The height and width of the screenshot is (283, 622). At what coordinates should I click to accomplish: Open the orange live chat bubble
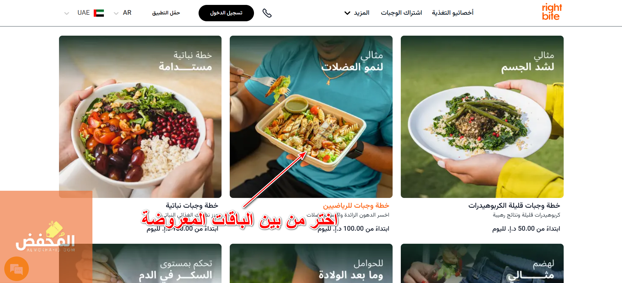pyautogui.click(x=17, y=269)
